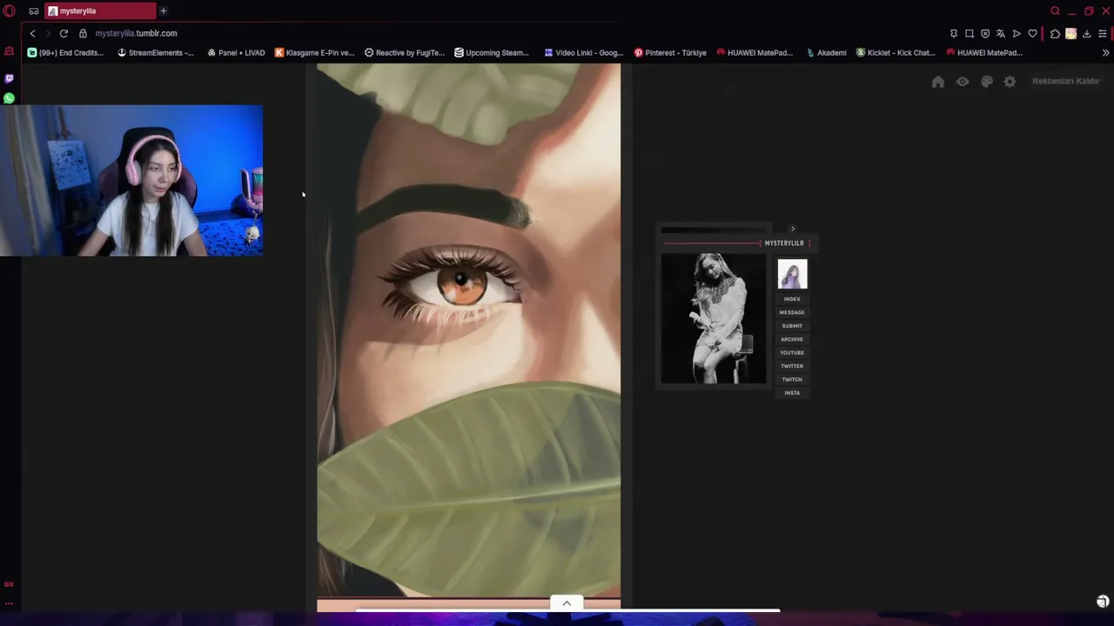Screen dimensions: 1114x626
Task: Add page to bookmarks with heart icon
Action: [1032, 33]
